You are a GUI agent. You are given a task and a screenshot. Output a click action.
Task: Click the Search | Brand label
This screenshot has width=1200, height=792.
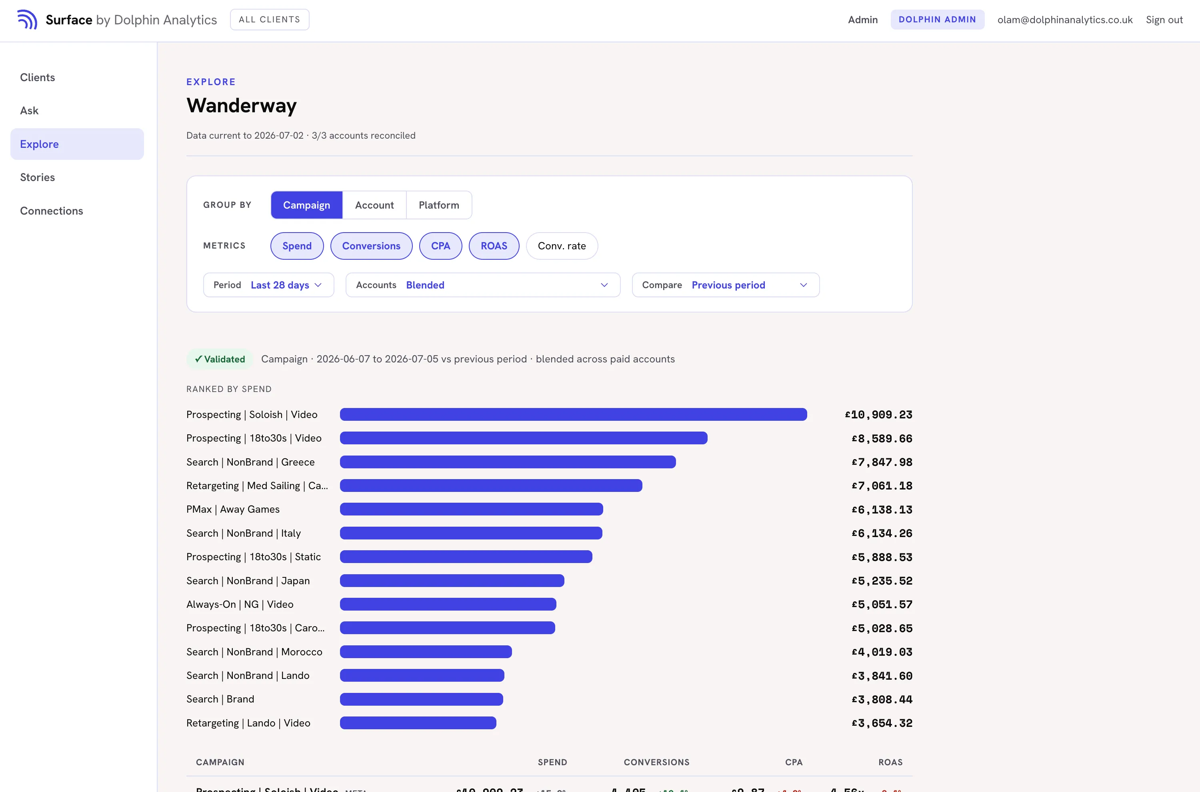pos(220,699)
